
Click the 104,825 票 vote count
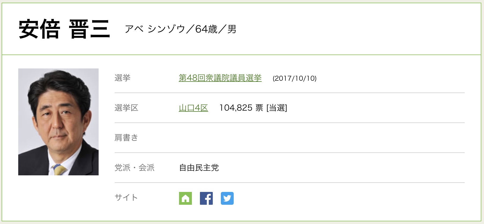coord(241,108)
